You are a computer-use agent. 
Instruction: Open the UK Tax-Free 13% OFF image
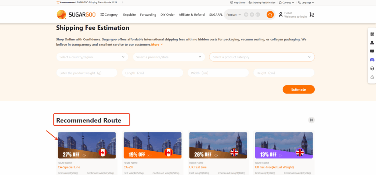[284, 145]
